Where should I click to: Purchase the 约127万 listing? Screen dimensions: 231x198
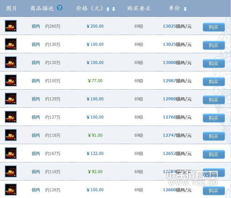pyautogui.click(x=214, y=118)
